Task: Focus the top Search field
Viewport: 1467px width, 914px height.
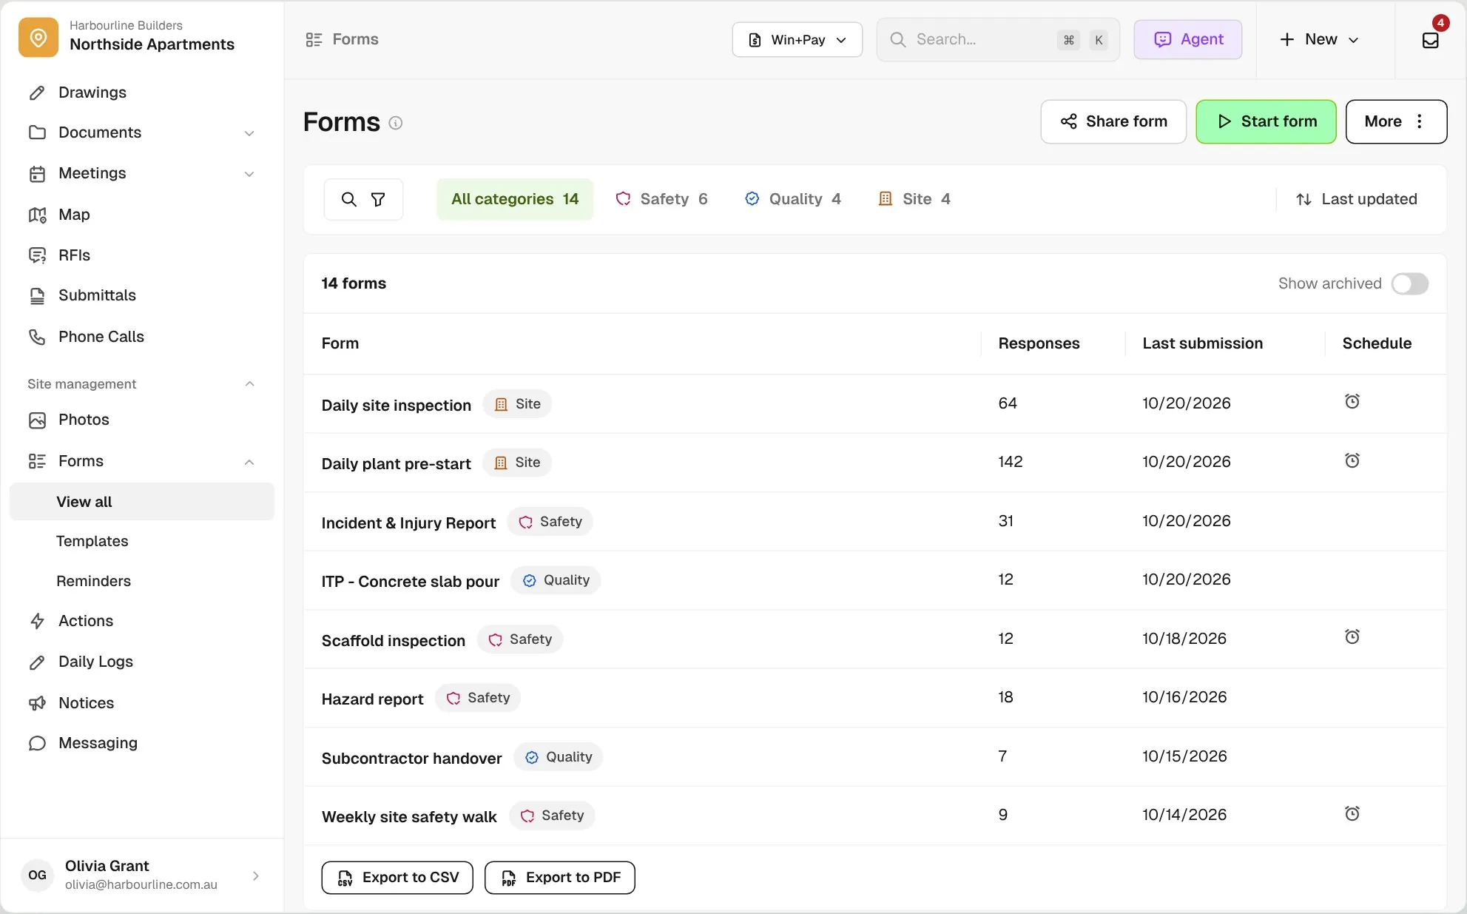Action: 998,40
